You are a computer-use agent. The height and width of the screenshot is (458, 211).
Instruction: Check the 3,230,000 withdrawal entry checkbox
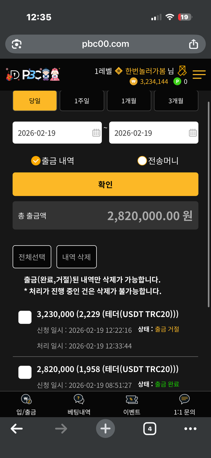pyautogui.click(x=25, y=317)
